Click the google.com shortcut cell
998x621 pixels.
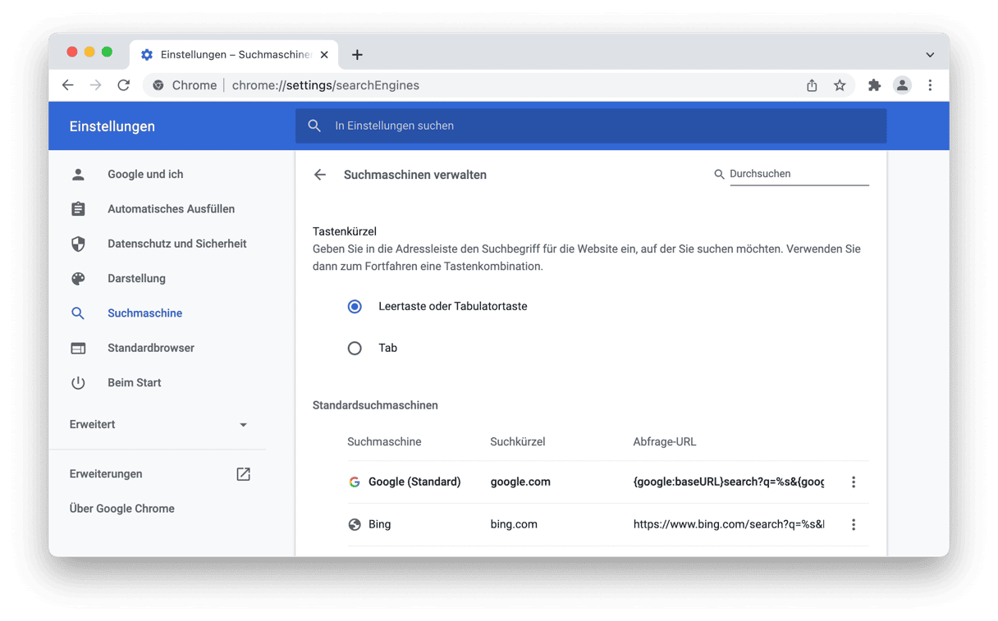(x=520, y=482)
